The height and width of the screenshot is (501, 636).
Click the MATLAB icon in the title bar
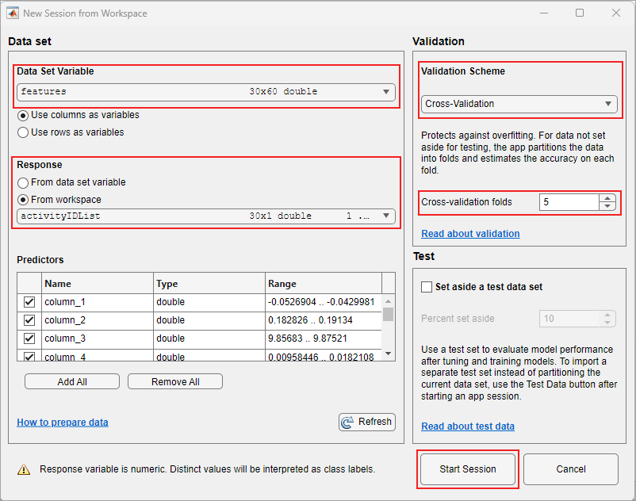pyautogui.click(x=11, y=13)
